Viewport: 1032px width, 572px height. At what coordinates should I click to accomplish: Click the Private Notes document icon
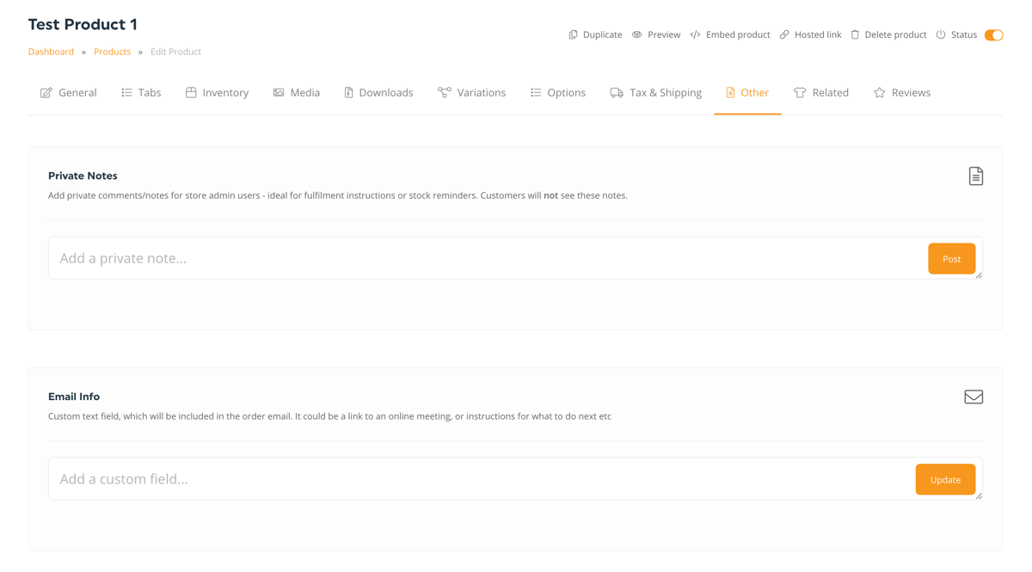975,176
